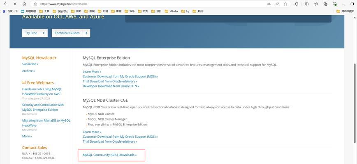The image size is (357, 164).
Task: Open browser essentials heart icon
Action: point(334,4)
